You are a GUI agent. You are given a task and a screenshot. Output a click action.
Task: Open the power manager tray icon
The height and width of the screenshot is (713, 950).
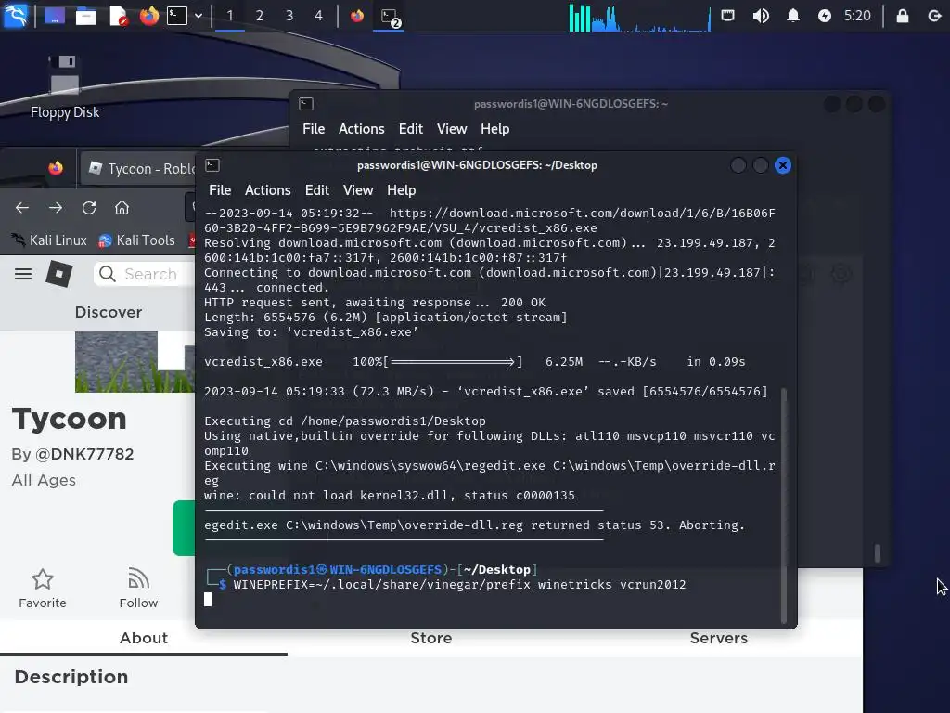pyautogui.click(x=825, y=16)
